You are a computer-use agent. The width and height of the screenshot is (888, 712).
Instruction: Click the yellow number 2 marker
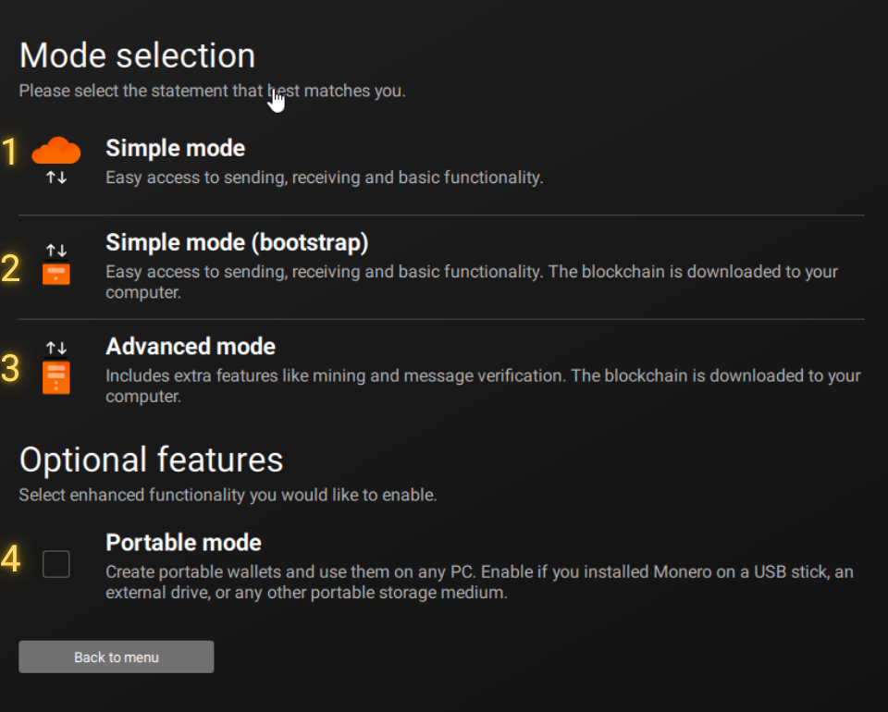[x=10, y=268]
